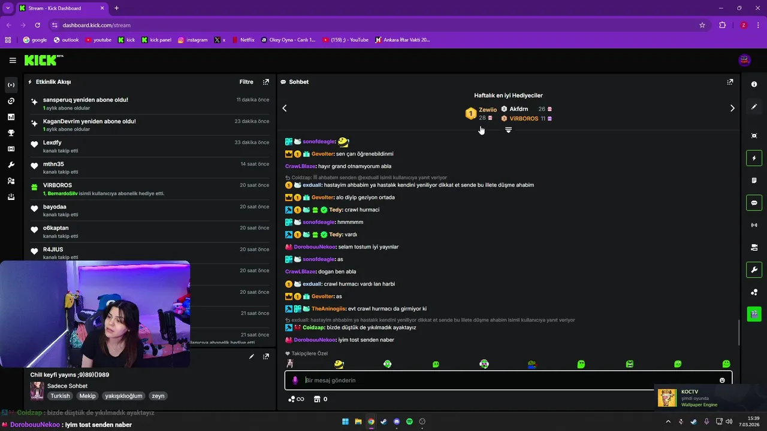This screenshot has width=767, height=431.
Task: Show next leaderboard slide with right arrow
Action: click(x=732, y=108)
